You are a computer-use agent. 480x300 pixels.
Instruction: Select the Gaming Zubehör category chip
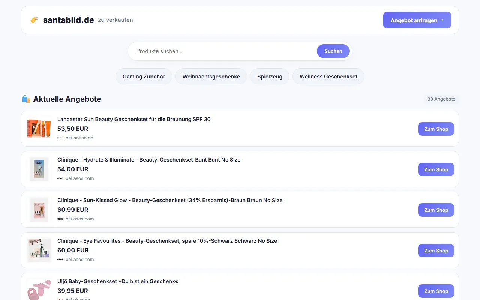(x=144, y=76)
